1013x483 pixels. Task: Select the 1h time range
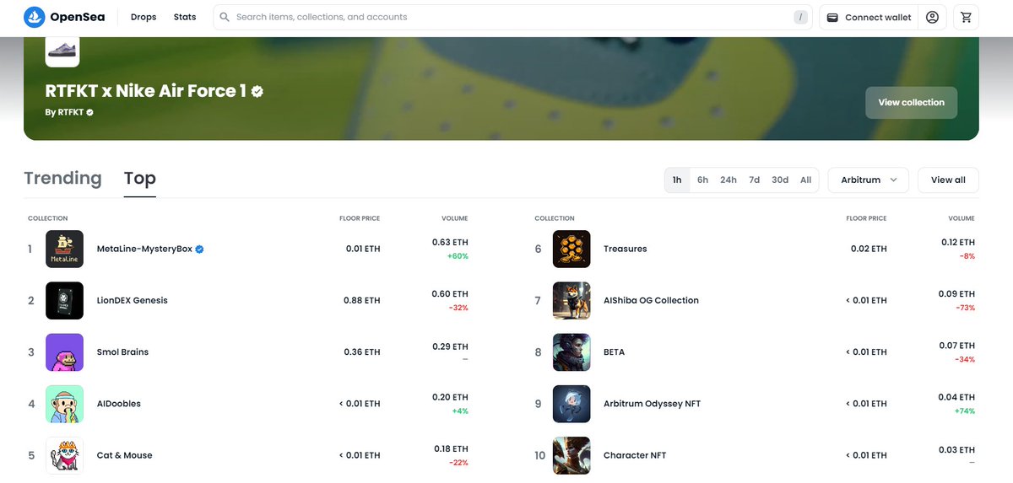click(677, 180)
